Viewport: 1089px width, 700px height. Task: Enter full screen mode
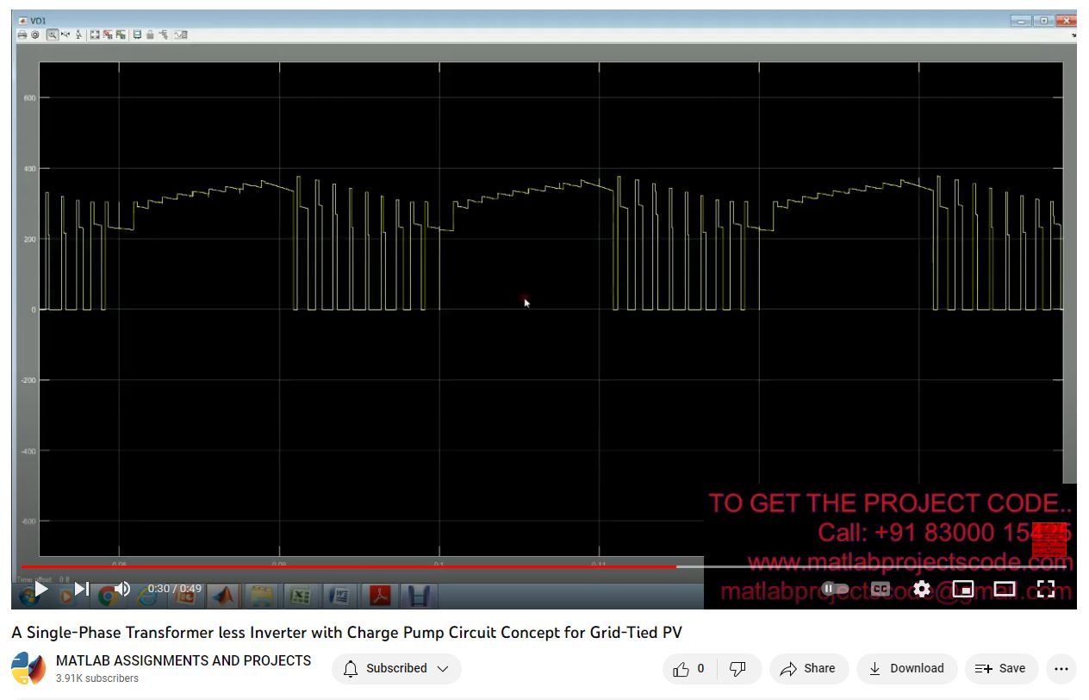tap(1045, 589)
